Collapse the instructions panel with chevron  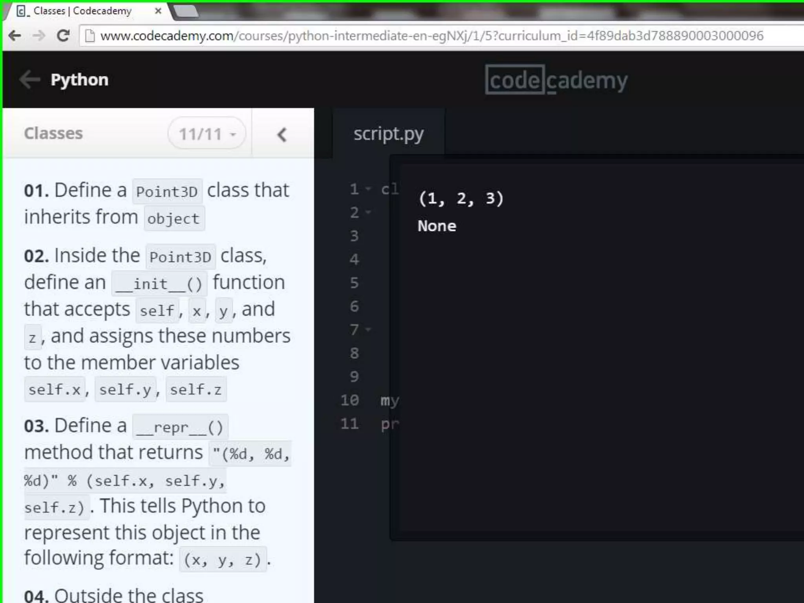(282, 135)
